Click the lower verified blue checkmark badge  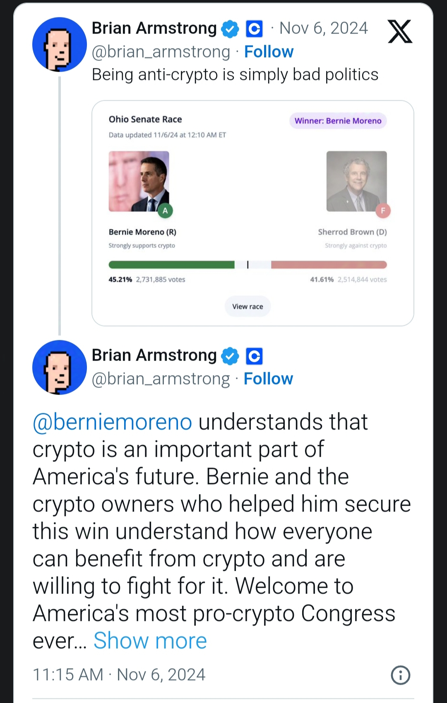tap(230, 356)
